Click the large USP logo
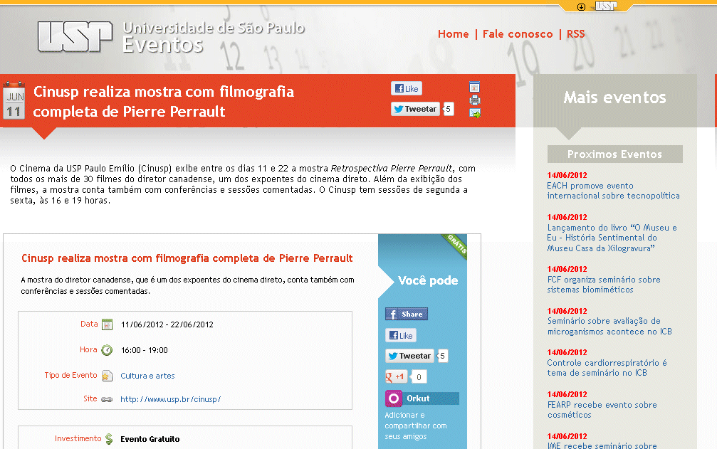This screenshot has width=717, height=449. coord(75,36)
